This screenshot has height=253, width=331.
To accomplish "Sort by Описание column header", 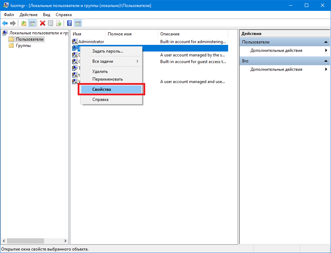I will 193,34.
